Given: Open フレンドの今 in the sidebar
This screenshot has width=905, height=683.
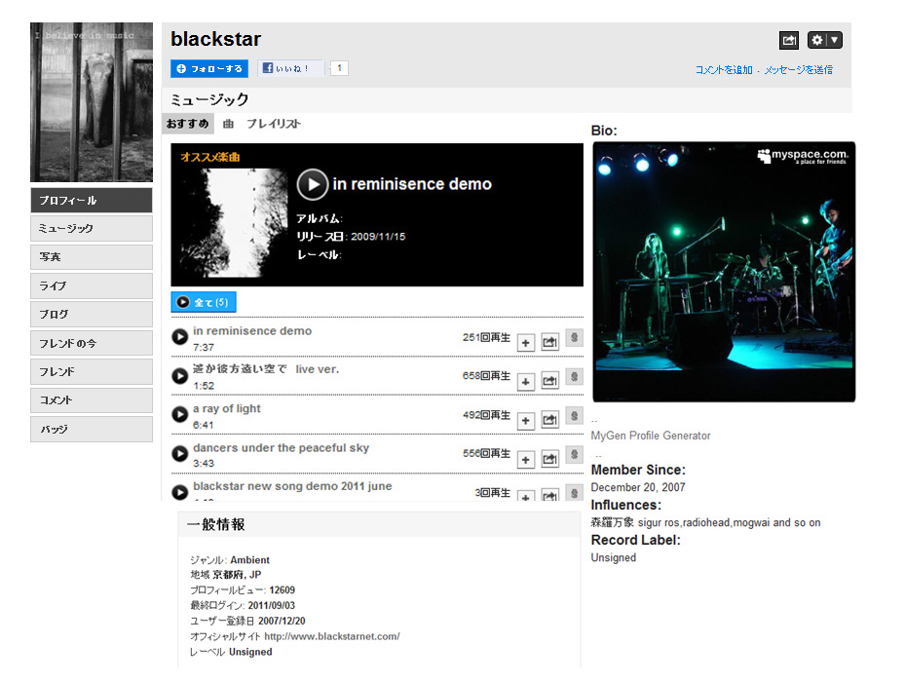Looking at the screenshot, I should (92, 343).
